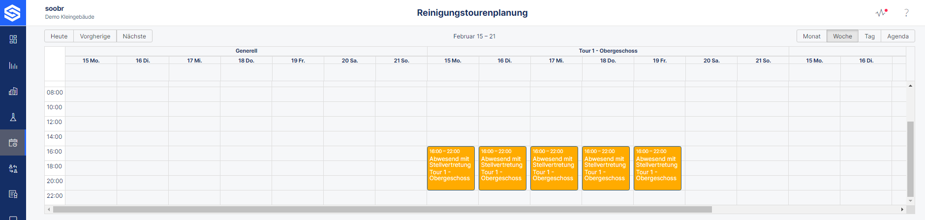Image resolution: width=925 pixels, height=220 pixels.
Task: Switch to the Tag view
Action: point(870,36)
